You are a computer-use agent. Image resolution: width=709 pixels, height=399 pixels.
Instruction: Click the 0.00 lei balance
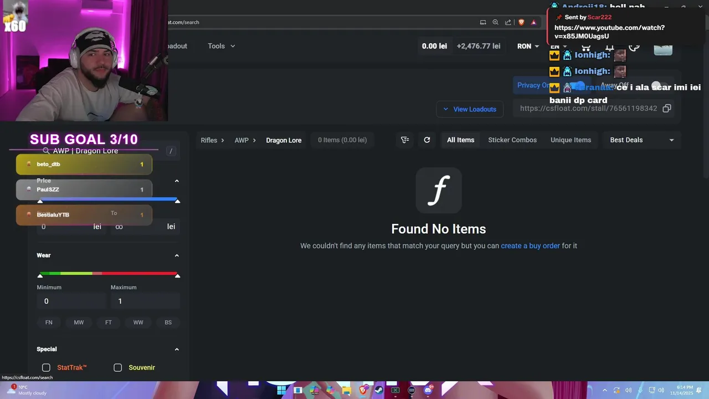434,46
